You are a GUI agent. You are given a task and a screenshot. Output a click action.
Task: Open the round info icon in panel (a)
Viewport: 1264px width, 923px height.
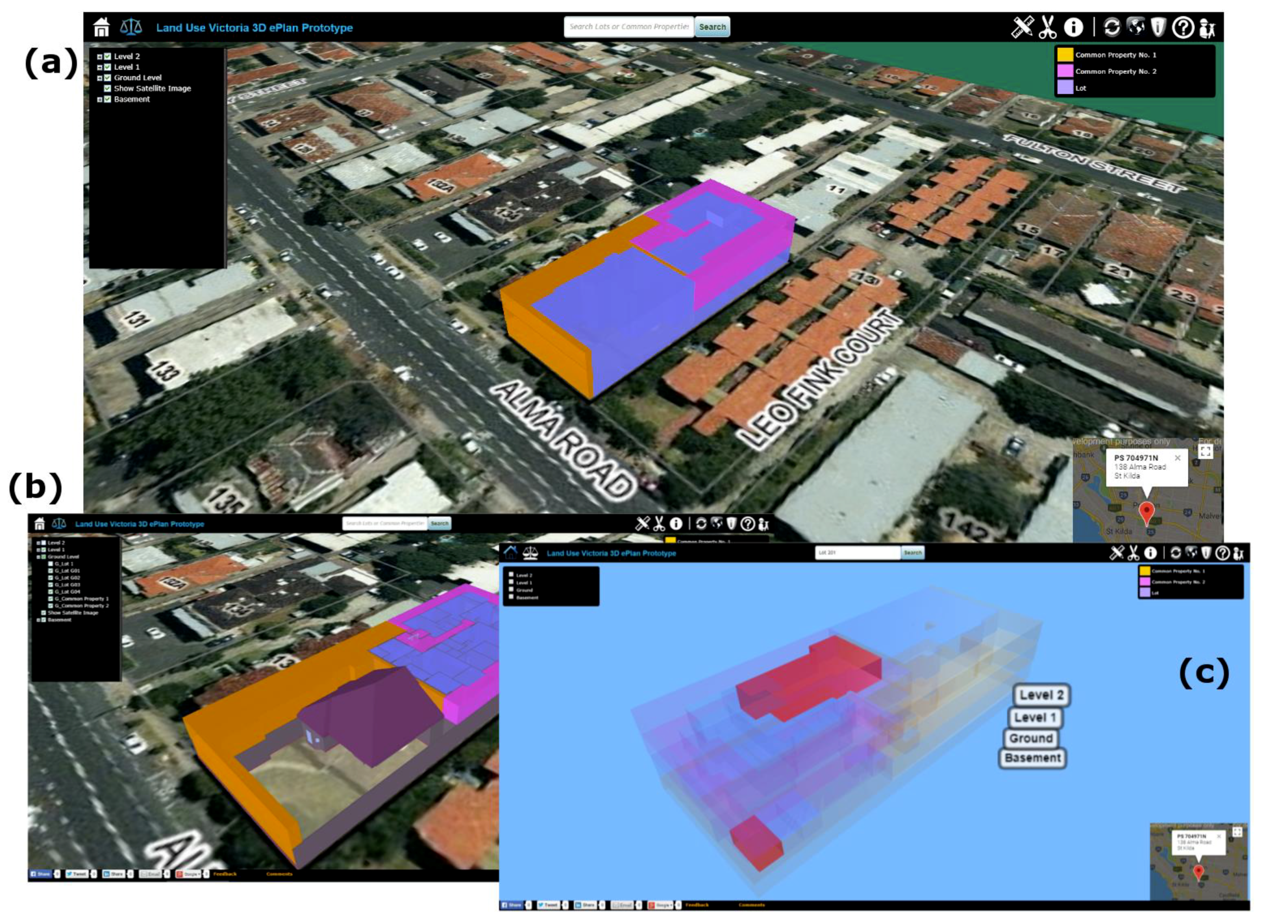coord(1074,27)
